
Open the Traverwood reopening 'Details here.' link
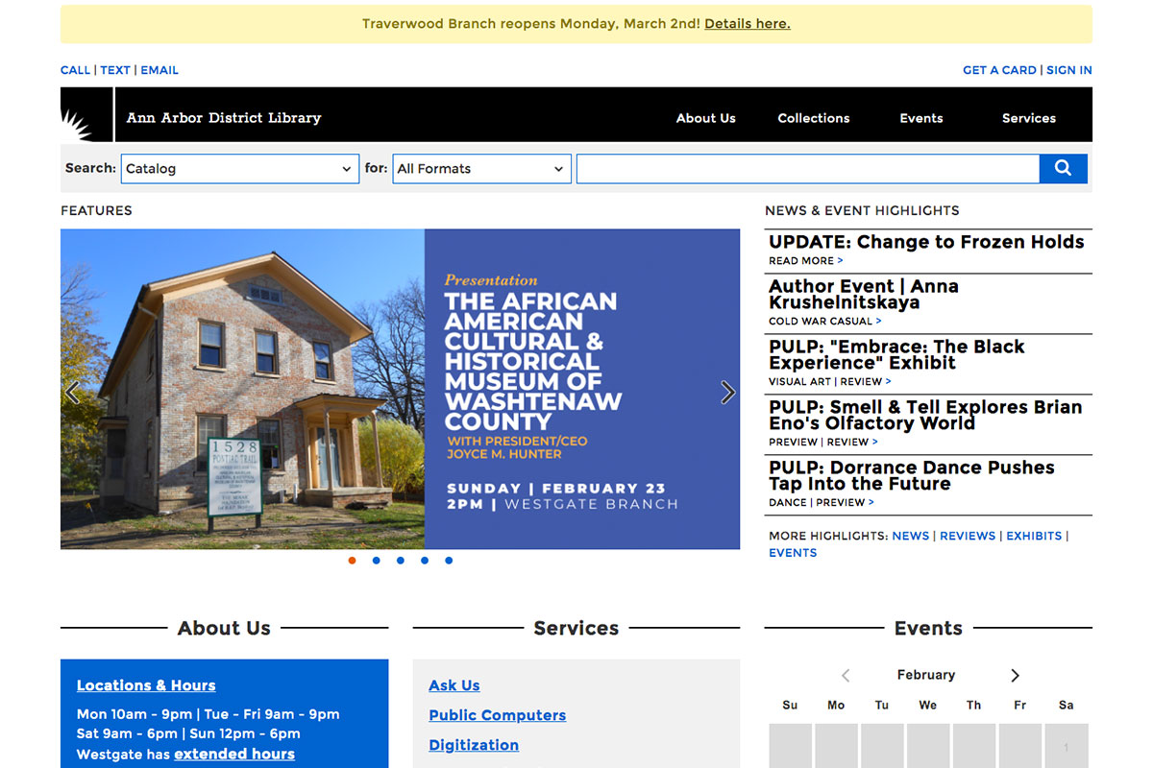pos(747,23)
